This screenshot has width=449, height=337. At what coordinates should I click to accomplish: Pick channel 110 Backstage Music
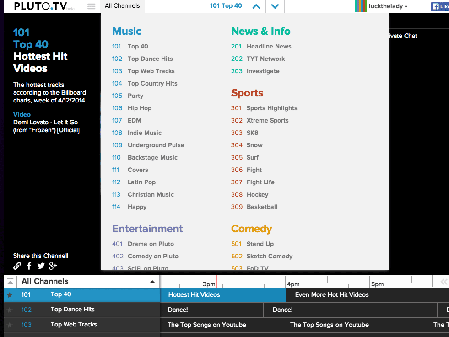145,157
